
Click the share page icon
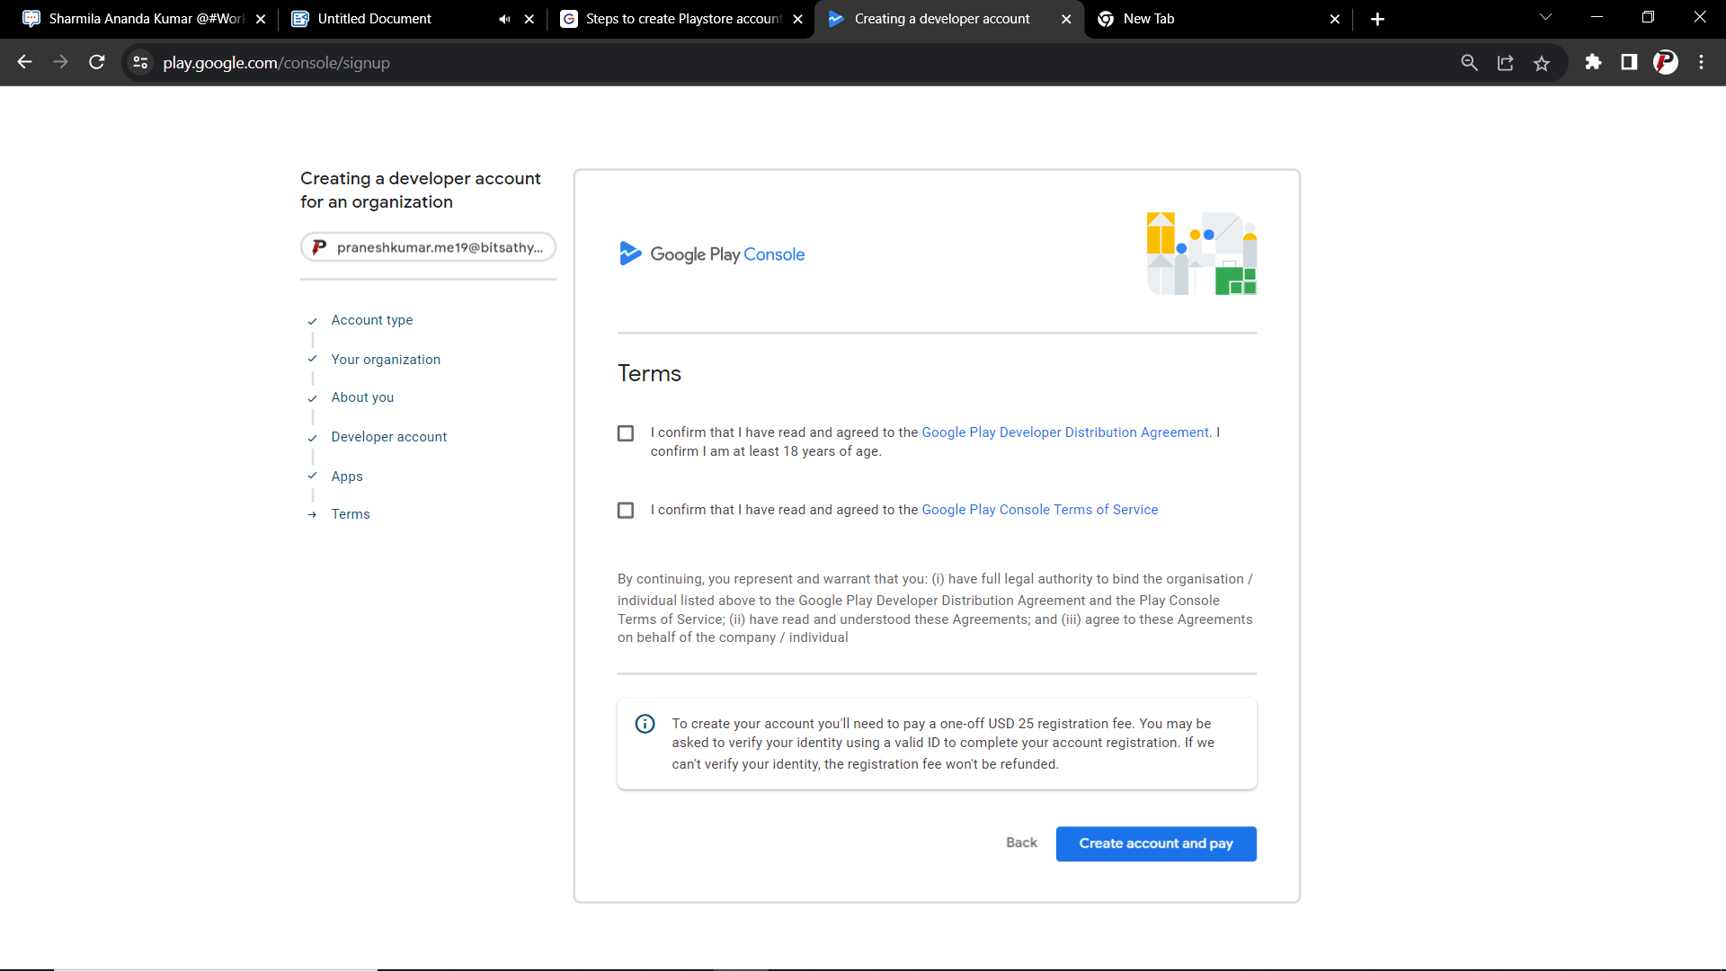[1506, 63]
